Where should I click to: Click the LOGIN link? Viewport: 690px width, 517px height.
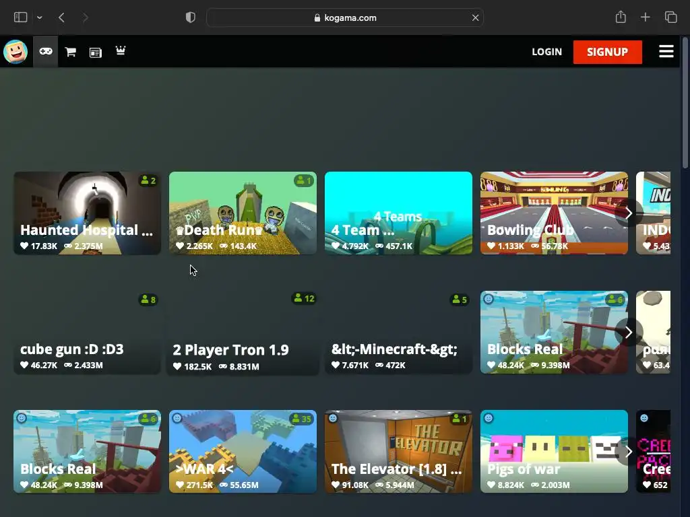point(546,52)
